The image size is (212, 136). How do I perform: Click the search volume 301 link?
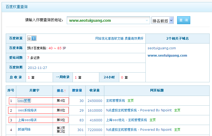pos(80,130)
